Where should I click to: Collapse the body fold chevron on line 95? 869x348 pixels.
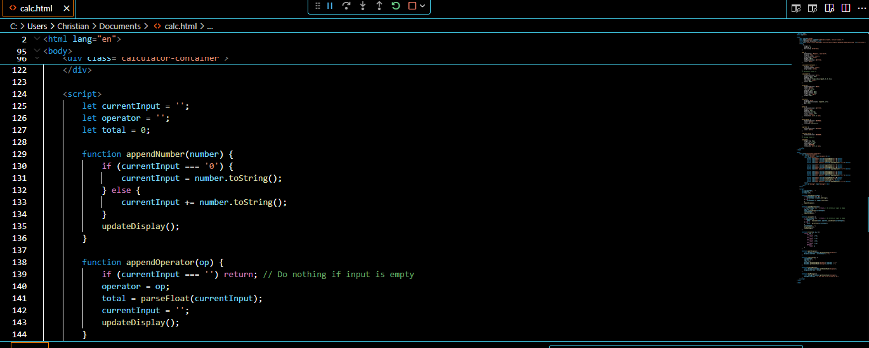(x=37, y=51)
